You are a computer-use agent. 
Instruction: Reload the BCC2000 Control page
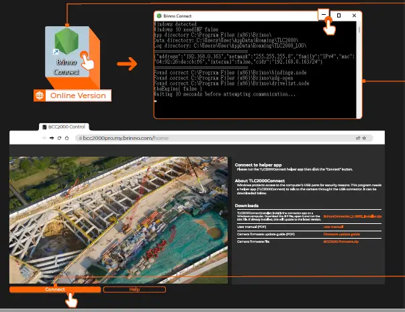pyautogui.click(x=59, y=138)
